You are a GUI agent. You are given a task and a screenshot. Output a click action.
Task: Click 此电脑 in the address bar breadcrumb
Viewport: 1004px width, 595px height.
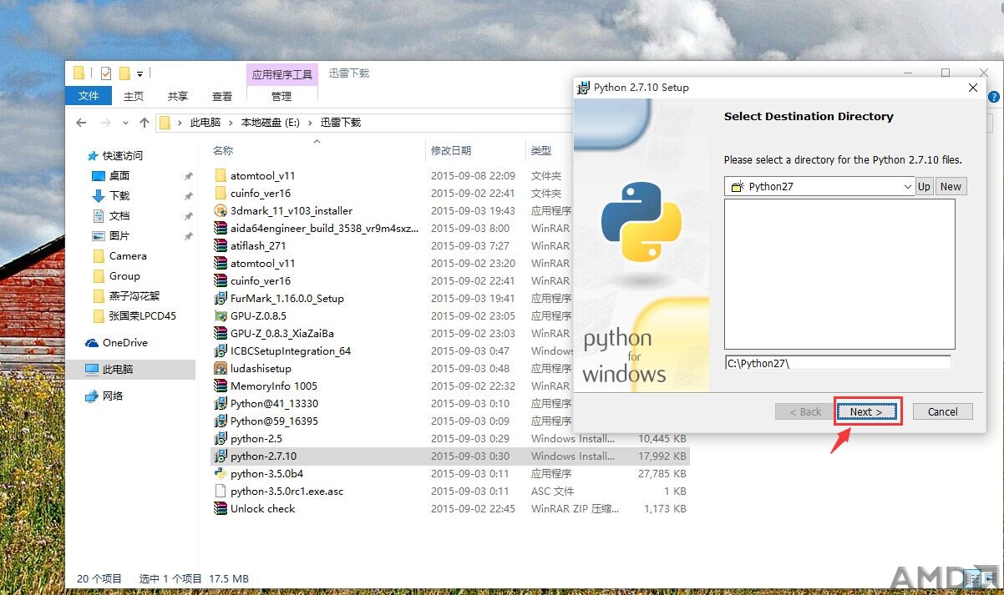[205, 123]
